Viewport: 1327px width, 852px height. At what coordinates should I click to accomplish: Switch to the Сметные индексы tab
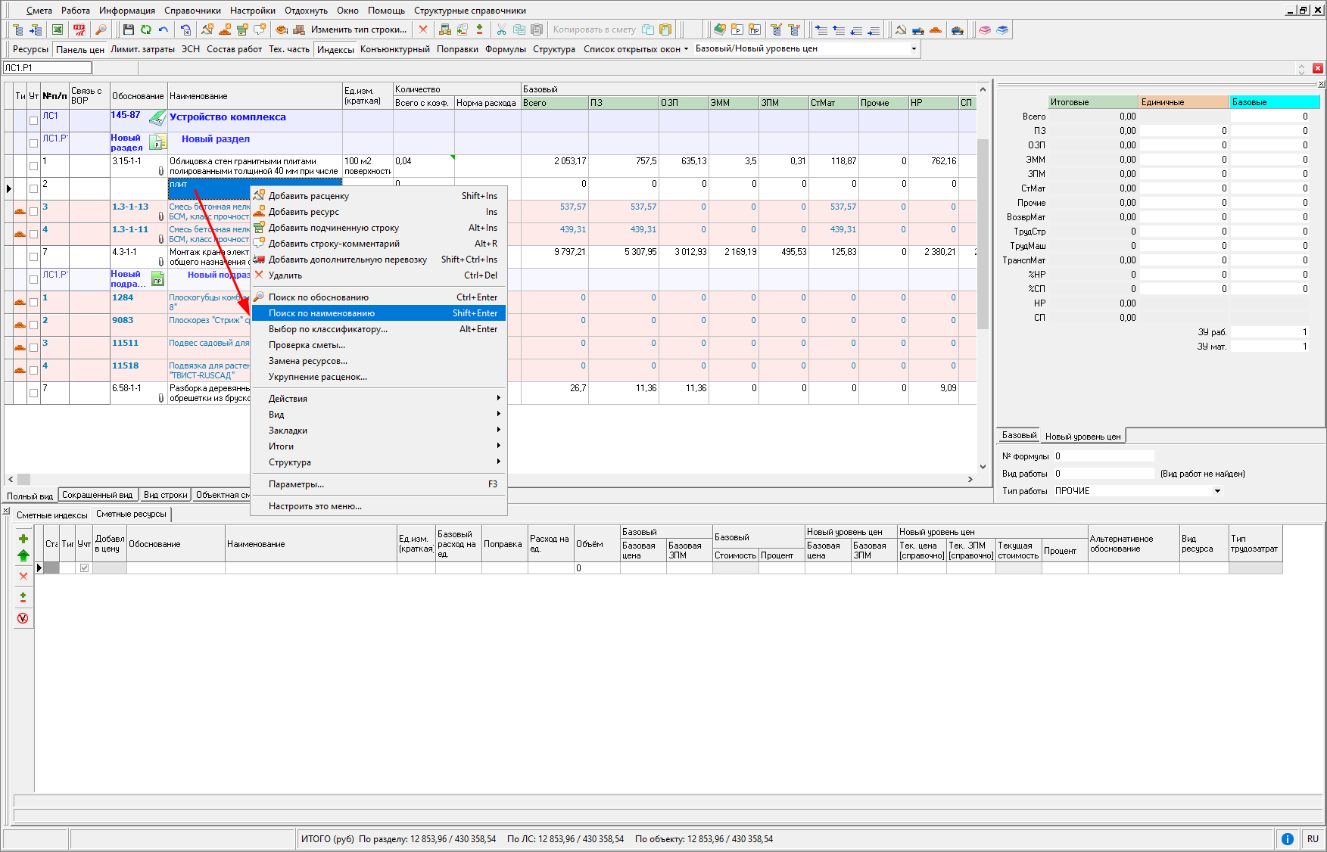coord(51,515)
